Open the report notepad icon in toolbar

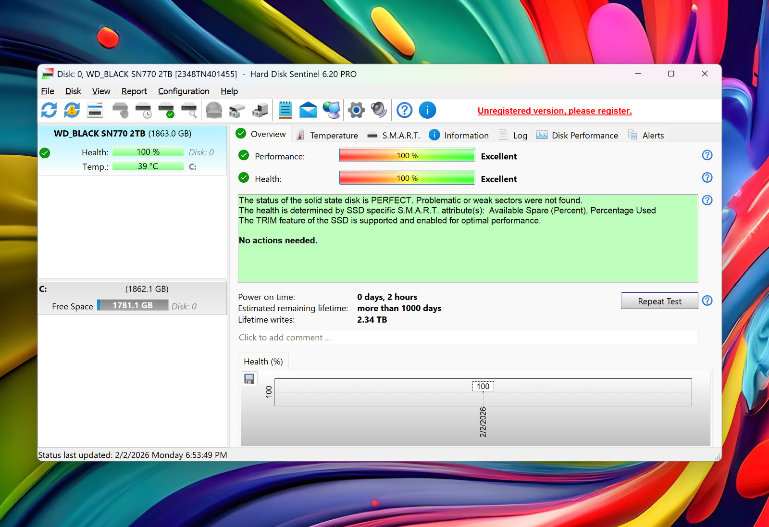click(285, 110)
